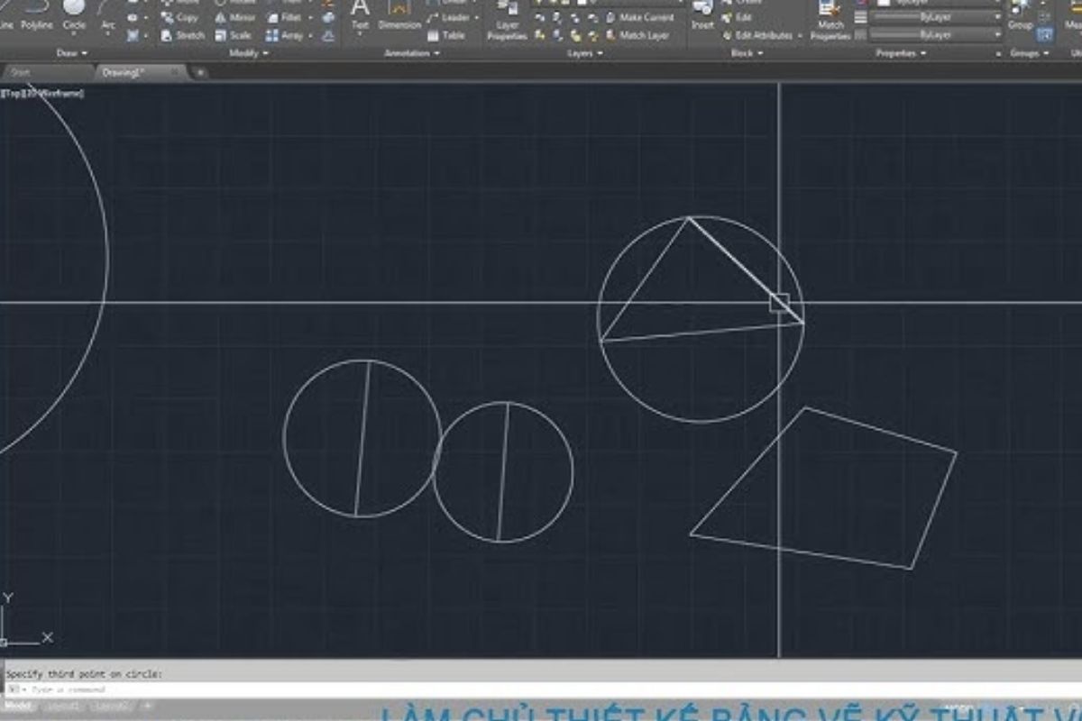The height and width of the screenshot is (721, 1082).
Task: Open the Dimension tool
Action: (399, 16)
